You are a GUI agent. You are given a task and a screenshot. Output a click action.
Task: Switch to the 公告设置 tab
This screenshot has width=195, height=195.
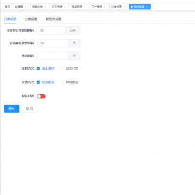click(31, 19)
